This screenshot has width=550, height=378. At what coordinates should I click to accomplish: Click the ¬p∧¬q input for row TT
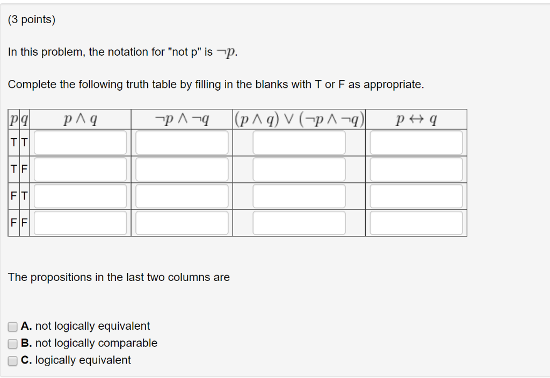coord(182,142)
